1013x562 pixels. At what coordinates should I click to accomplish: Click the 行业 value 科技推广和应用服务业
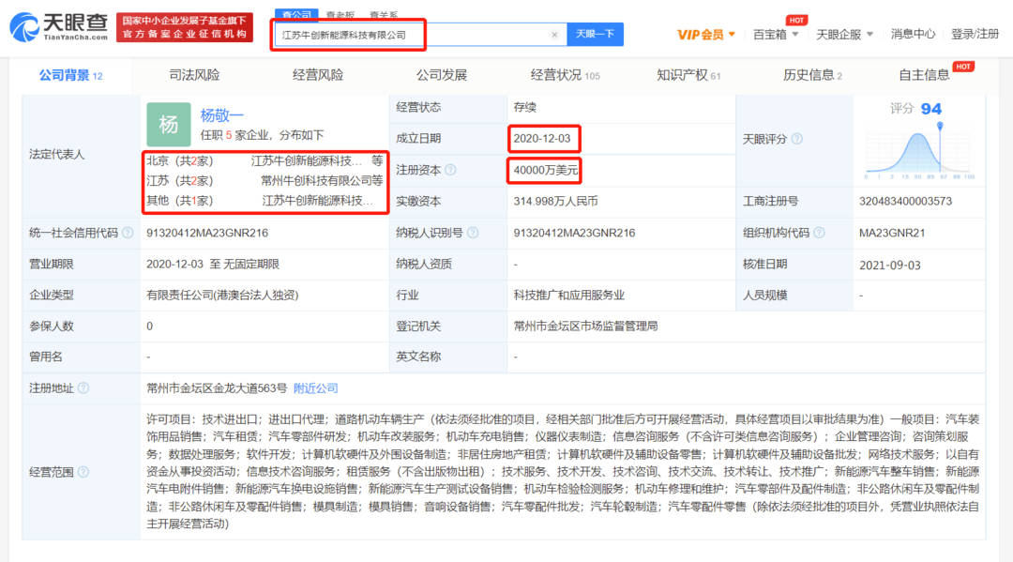pyautogui.click(x=568, y=296)
